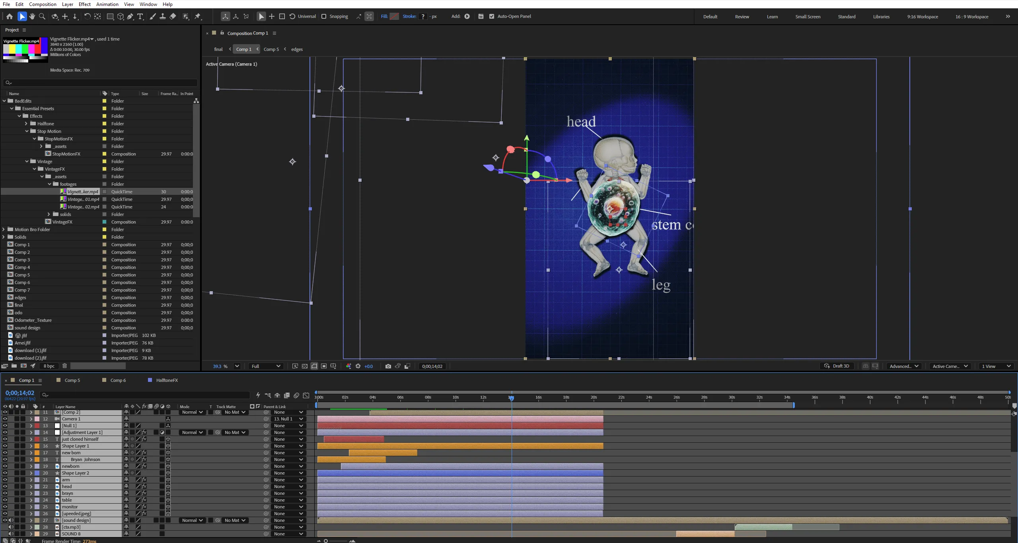
Task: Select the Brush tool
Action: click(x=153, y=16)
